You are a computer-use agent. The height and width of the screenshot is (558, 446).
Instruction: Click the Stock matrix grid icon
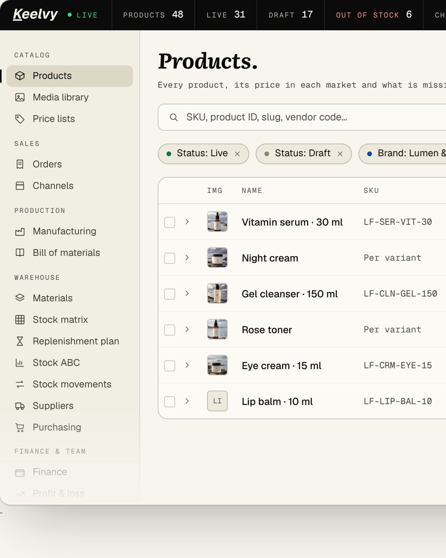[20, 320]
